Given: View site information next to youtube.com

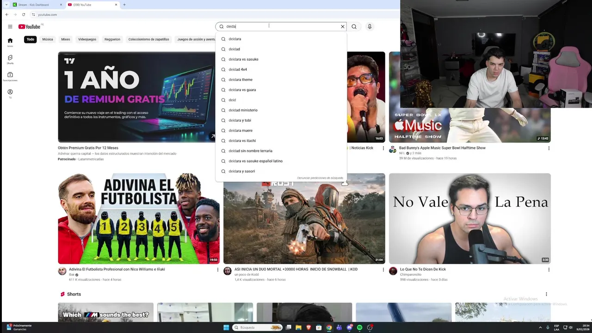Looking at the screenshot, I should [x=33, y=14].
